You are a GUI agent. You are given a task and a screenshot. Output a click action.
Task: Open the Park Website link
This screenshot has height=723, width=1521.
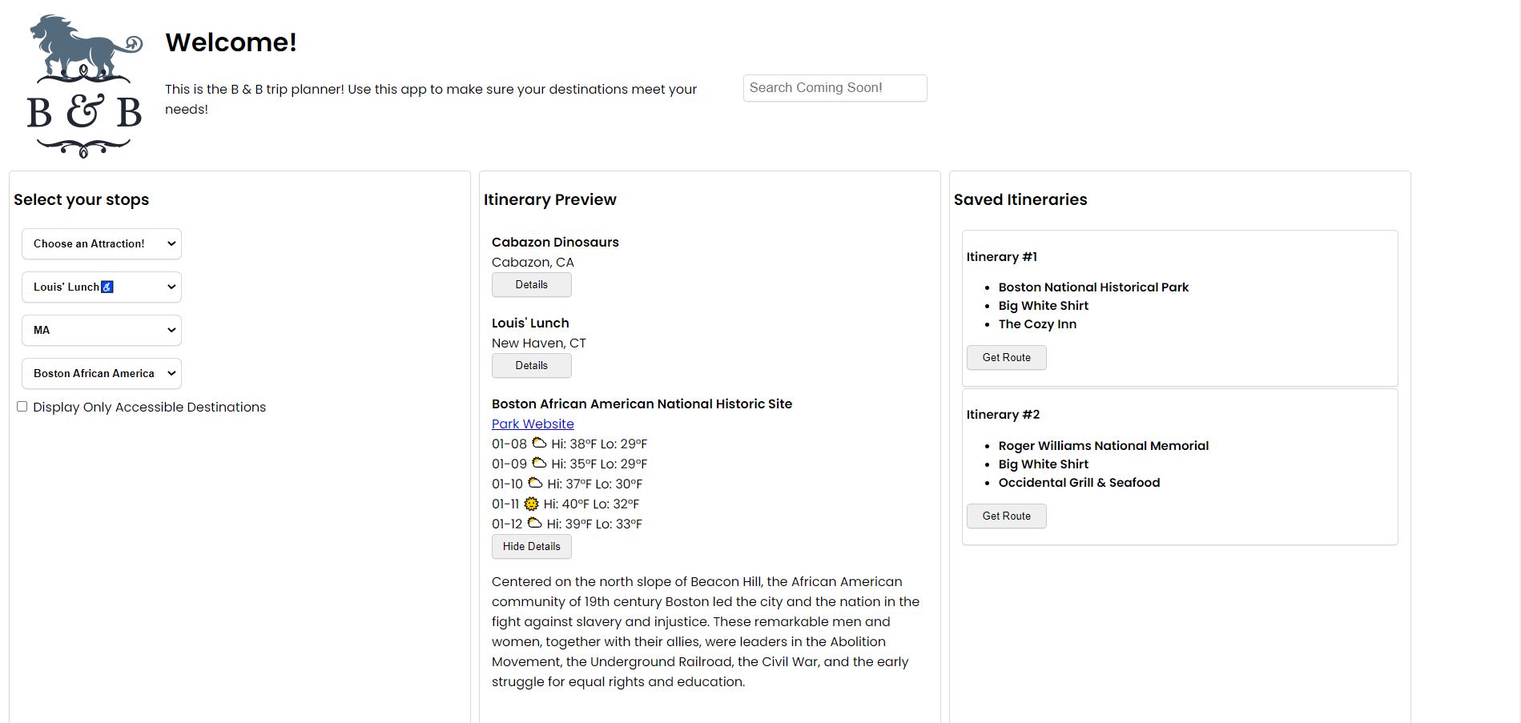point(533,424)
